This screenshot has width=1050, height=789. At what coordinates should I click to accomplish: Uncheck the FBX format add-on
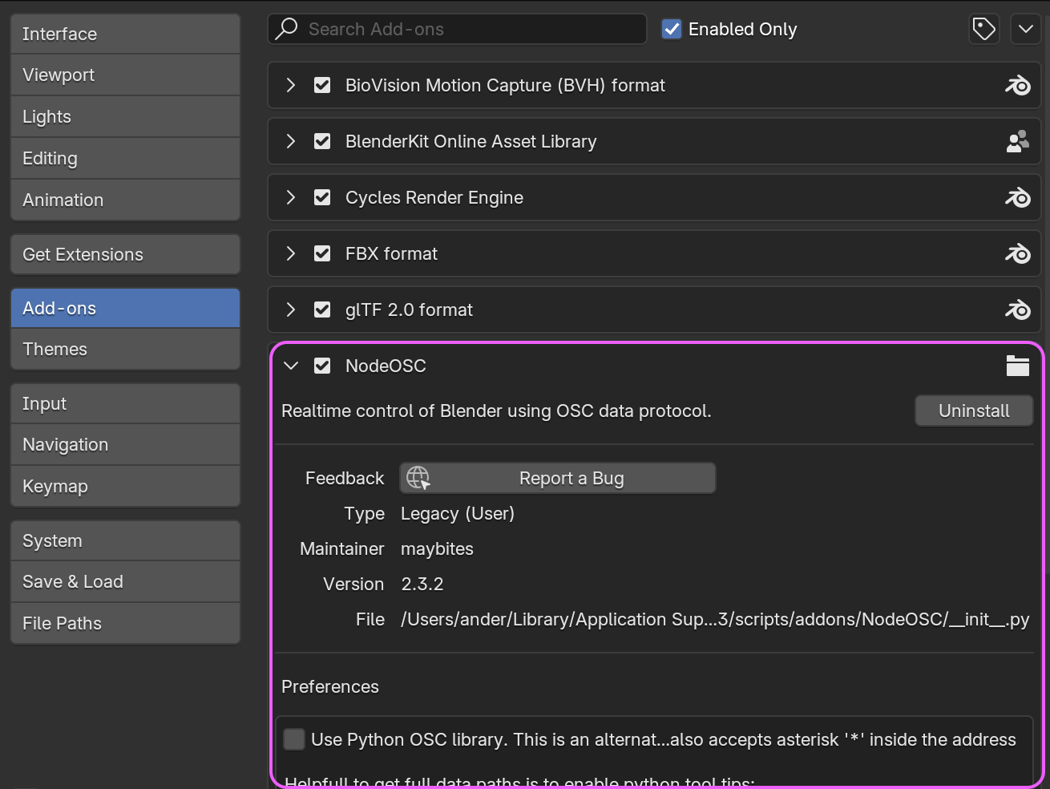pyautogui.click(x=322, y=253)
